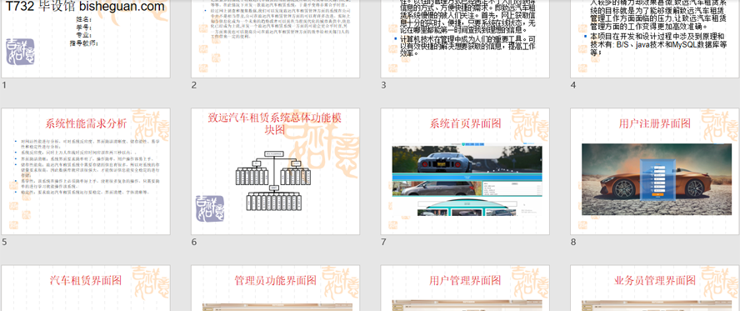Image resolution: width=740 pixels, height=311 pixels.
Task: Open the 用户管理界面图 slide
Action: (x=465, y=288)
